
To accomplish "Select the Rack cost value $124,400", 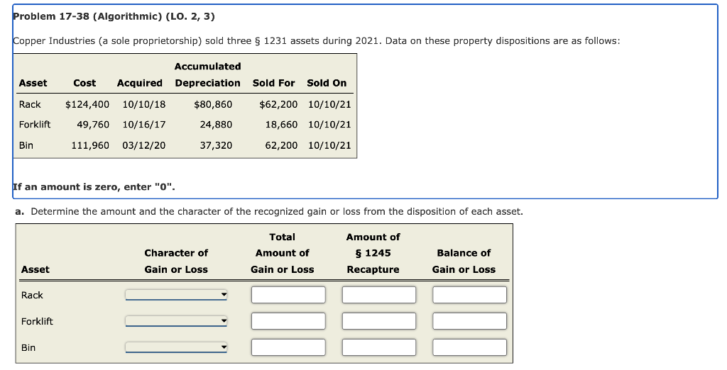I will tap(87, 105).
